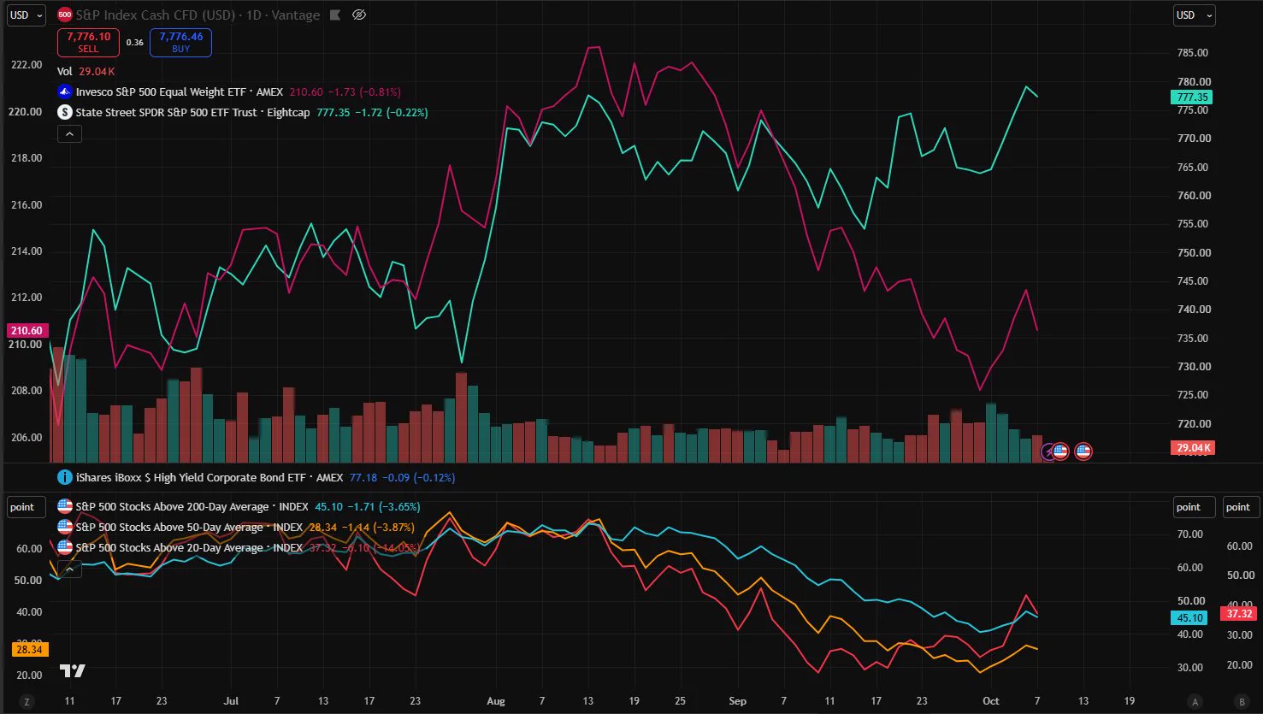Collapse the lower pane indicator legend
Image resolution: width=1263 pixels, height=714 pixels.
click(x=69, y=568)
